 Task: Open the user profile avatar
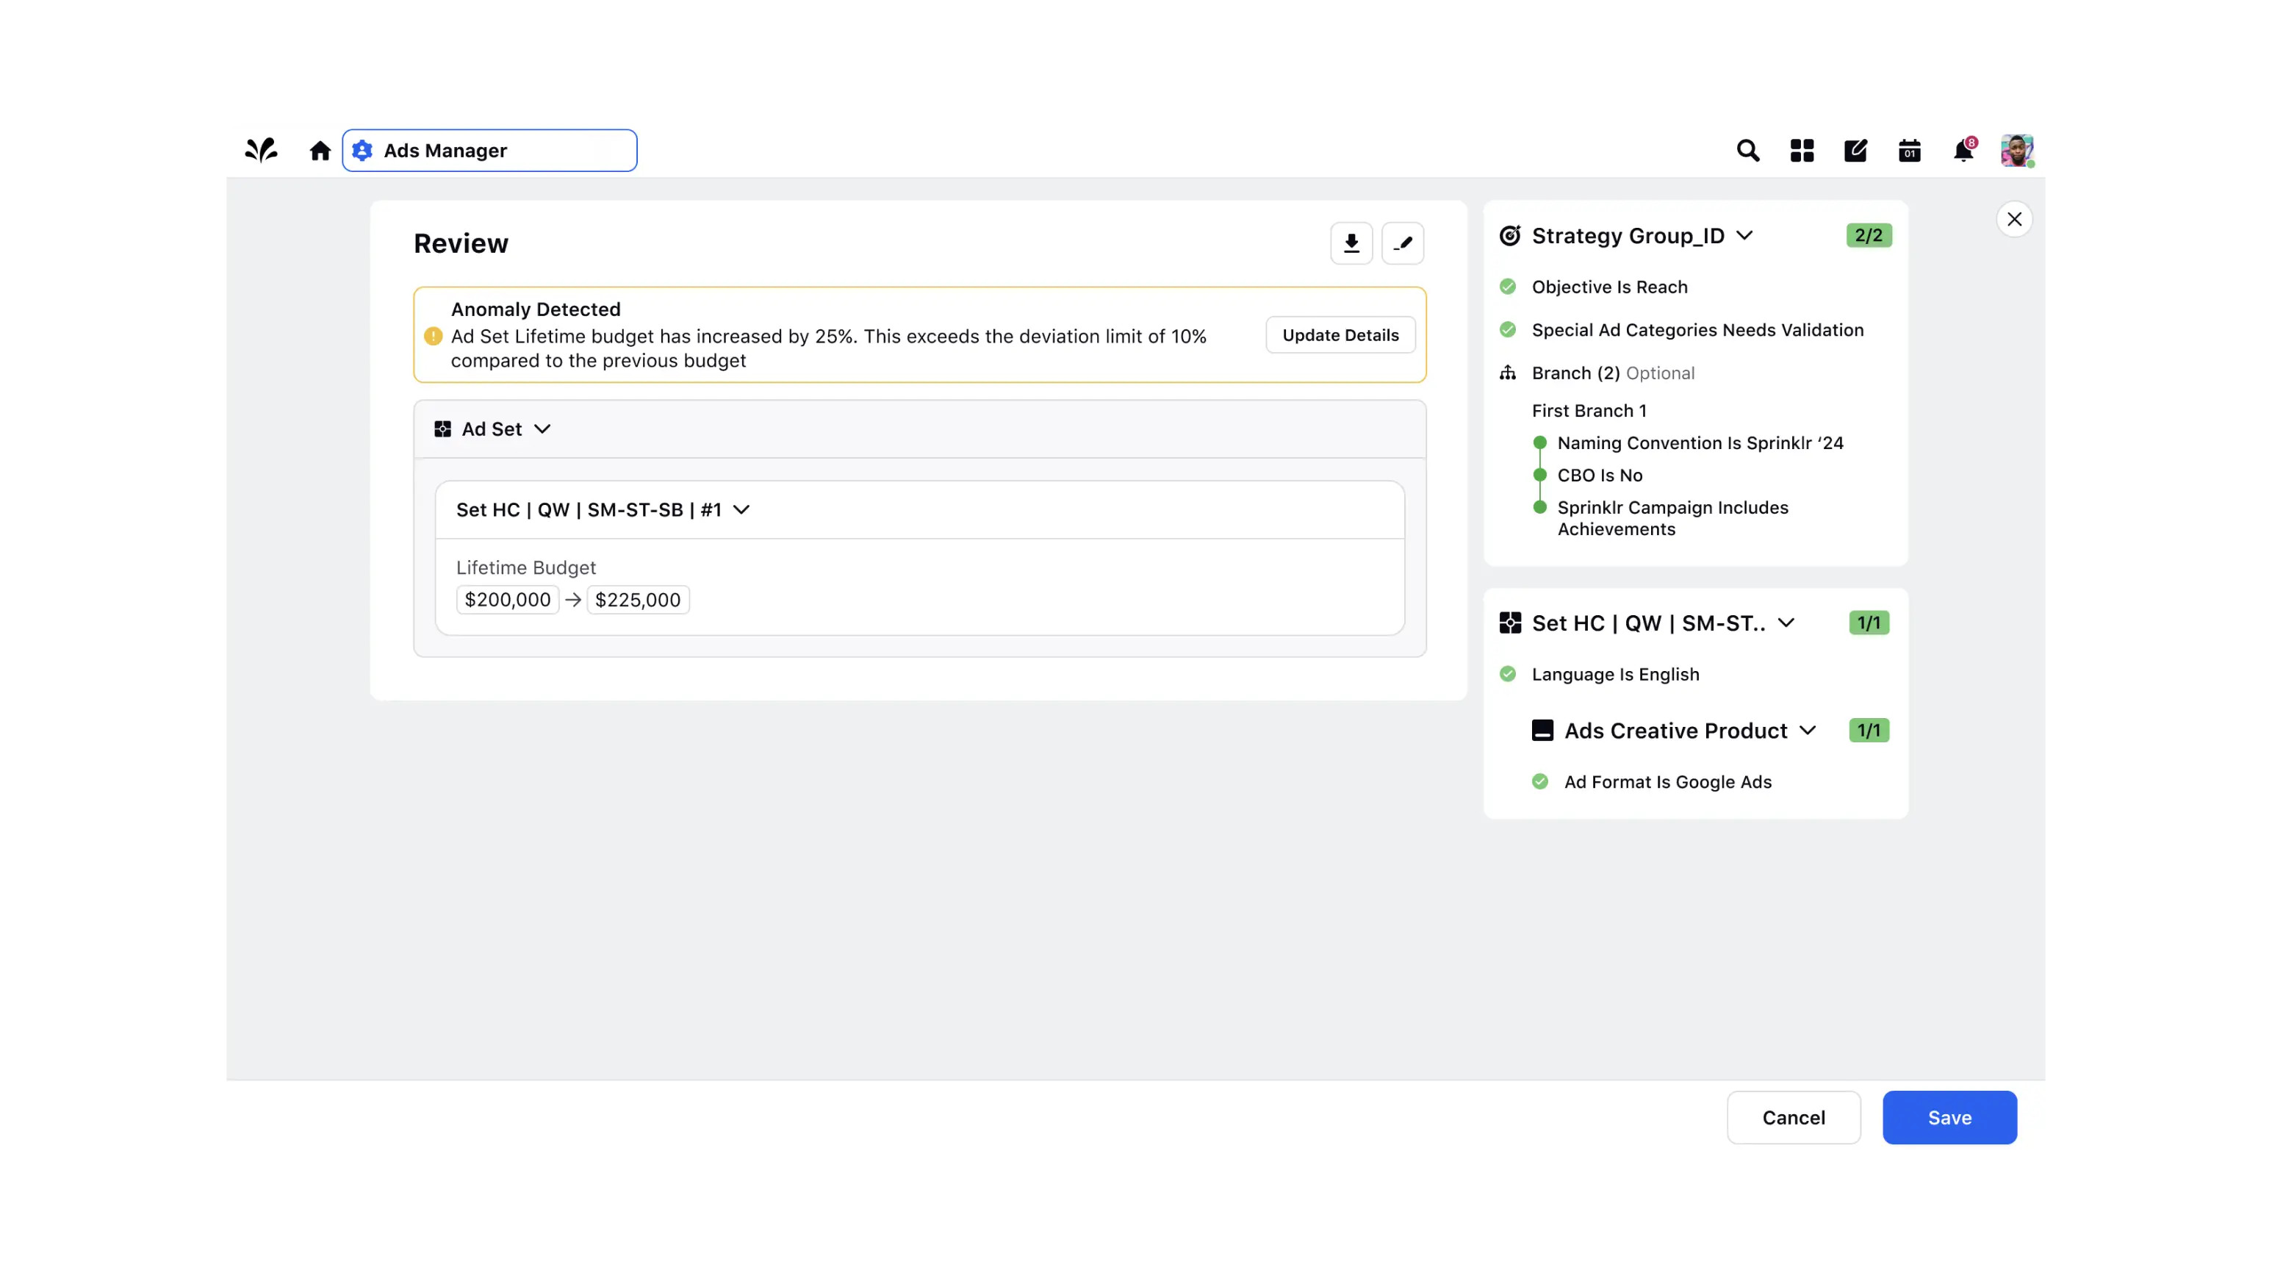pyautogui.click(x=2016, y=151)
